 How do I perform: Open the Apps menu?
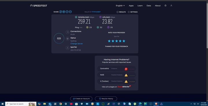pos(131,6)
